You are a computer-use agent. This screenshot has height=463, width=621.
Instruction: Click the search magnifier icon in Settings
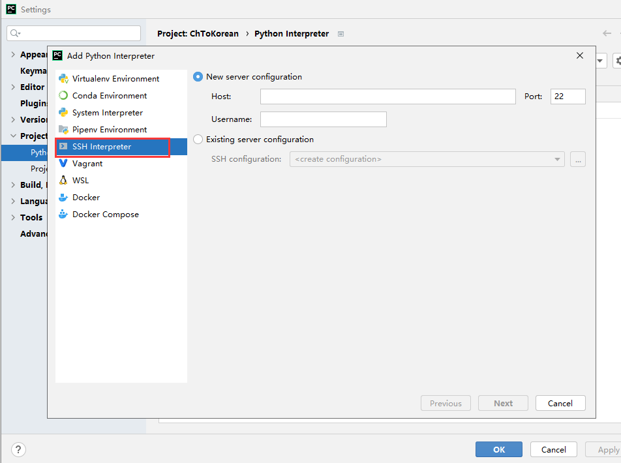(x=16, y=33)
